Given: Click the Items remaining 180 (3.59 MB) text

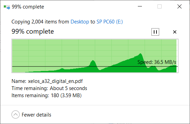Looking at the screenshot, I should [x=46, y=95].
